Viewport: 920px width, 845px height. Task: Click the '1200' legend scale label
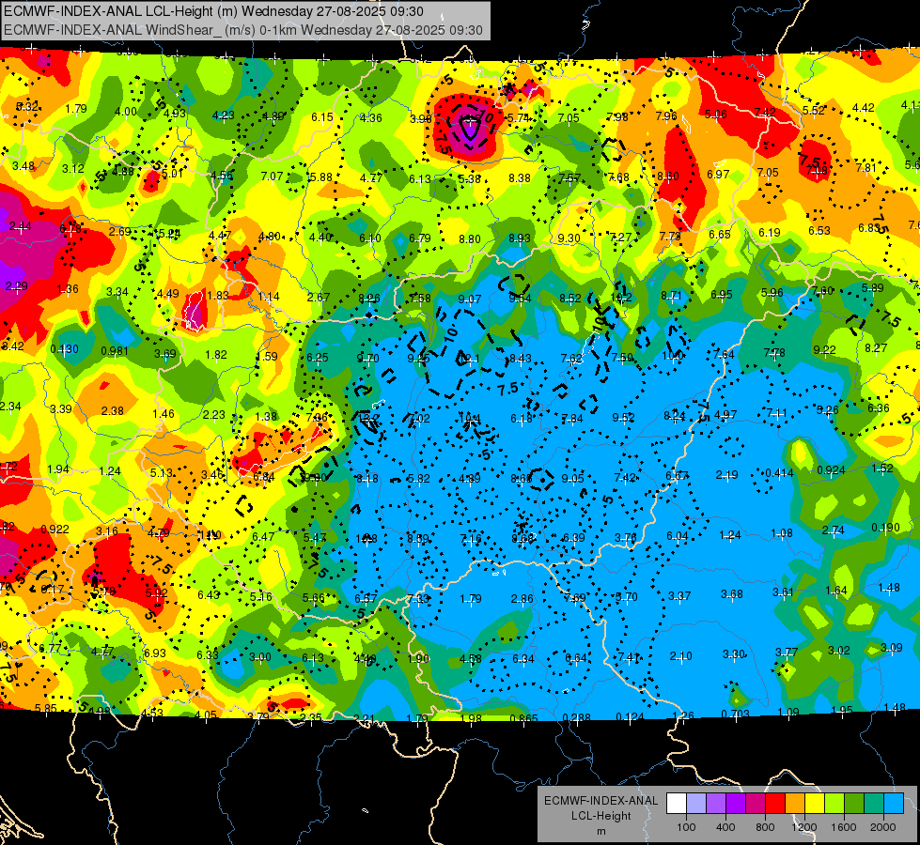(804, 827)
